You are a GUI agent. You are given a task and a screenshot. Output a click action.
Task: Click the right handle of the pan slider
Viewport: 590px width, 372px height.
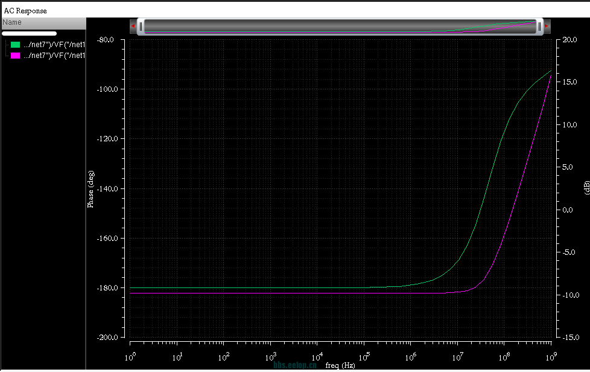[539, 27]
